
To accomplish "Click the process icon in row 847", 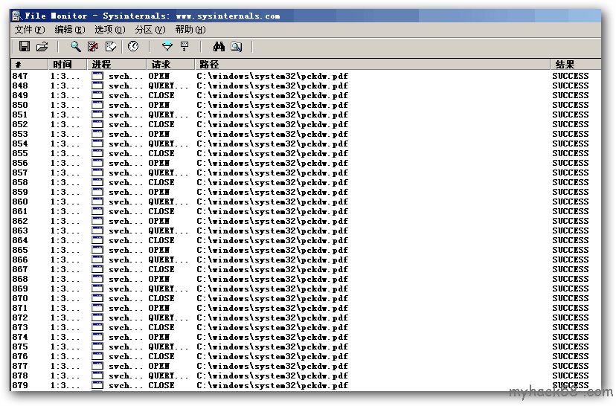I will (97, 76).
